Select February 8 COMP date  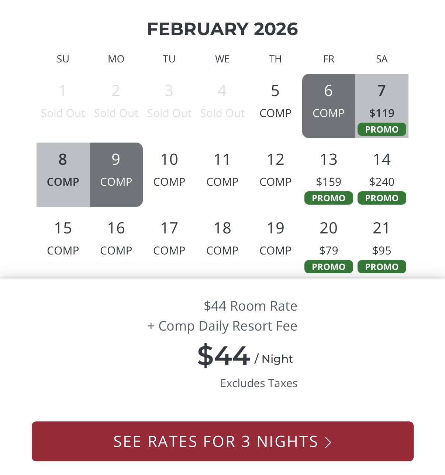(63, 175)
